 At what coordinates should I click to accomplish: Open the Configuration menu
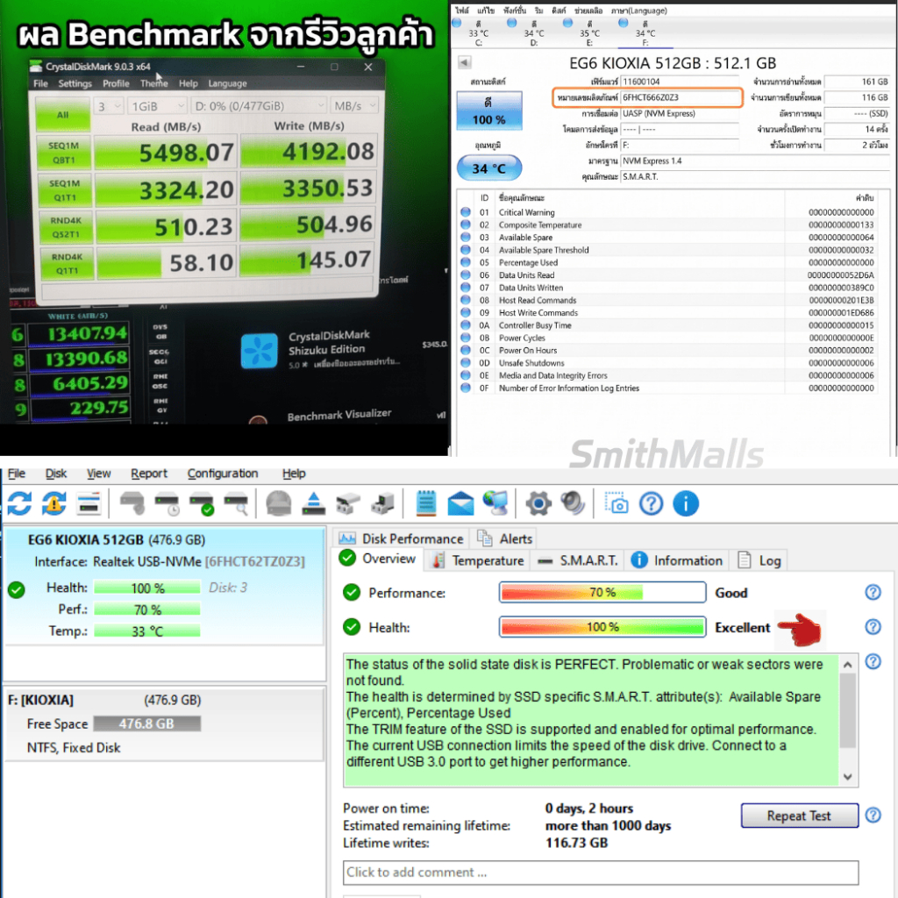[x=223, y=474]
